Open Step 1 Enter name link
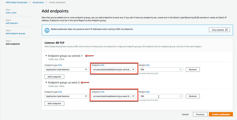Image resolution: width=237 pixels, height=120 pixels. point(11,13)
